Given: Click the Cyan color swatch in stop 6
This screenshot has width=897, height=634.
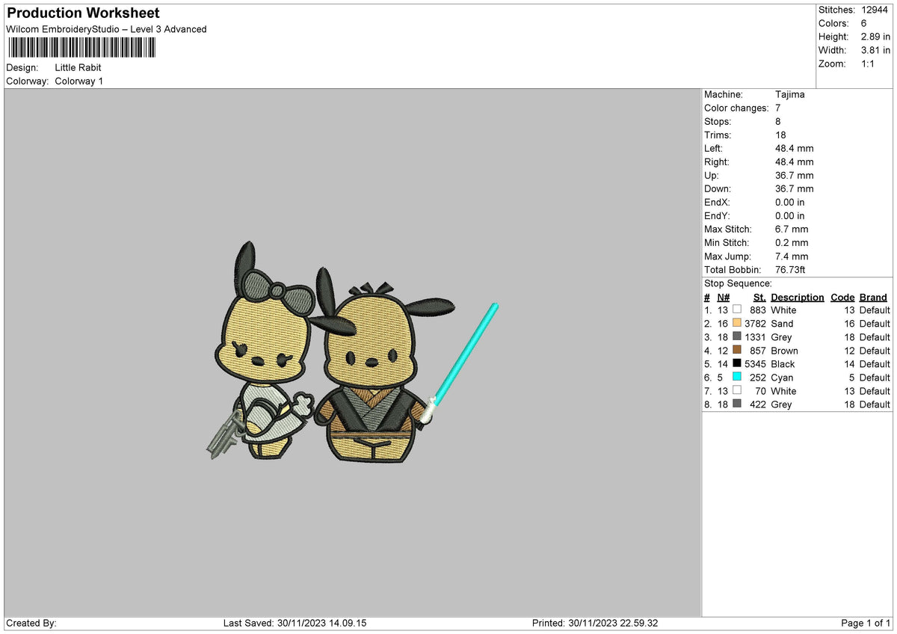Looking at the screenshot, I should coord(737,377).
